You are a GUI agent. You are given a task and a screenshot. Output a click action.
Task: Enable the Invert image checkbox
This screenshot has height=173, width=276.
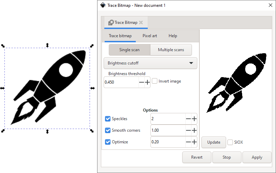155,81
